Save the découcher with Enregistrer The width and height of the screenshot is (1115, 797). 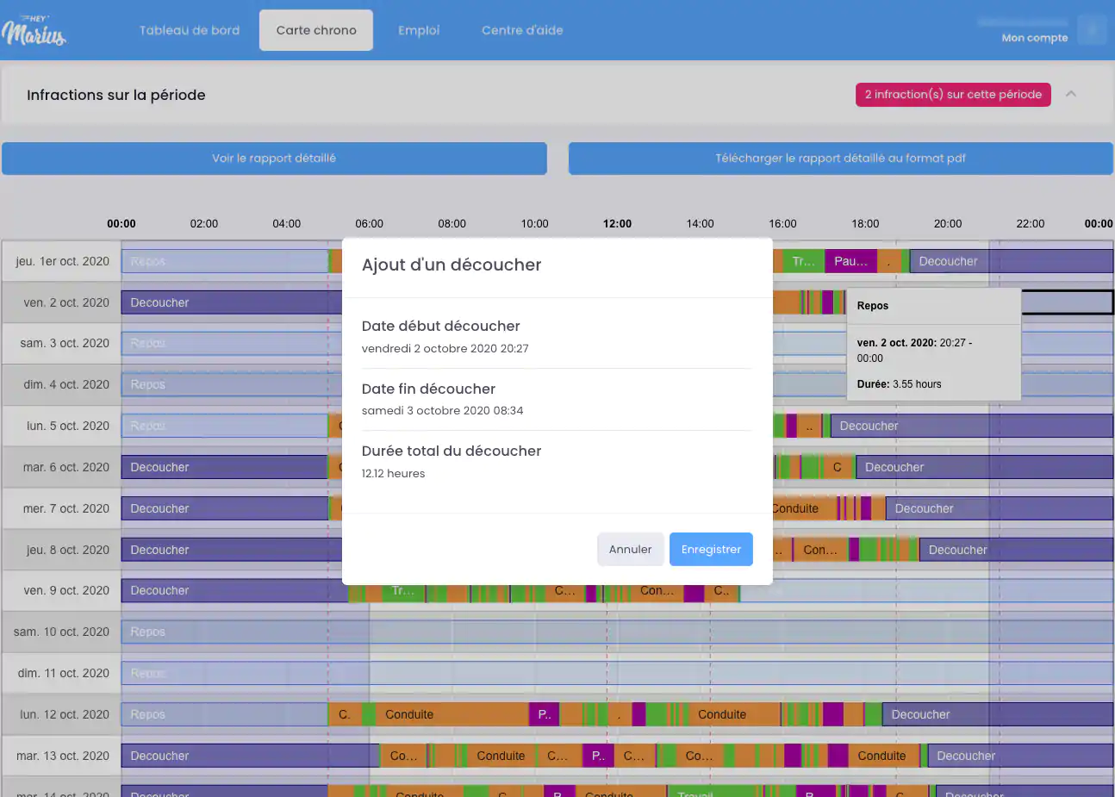(711, 549)
